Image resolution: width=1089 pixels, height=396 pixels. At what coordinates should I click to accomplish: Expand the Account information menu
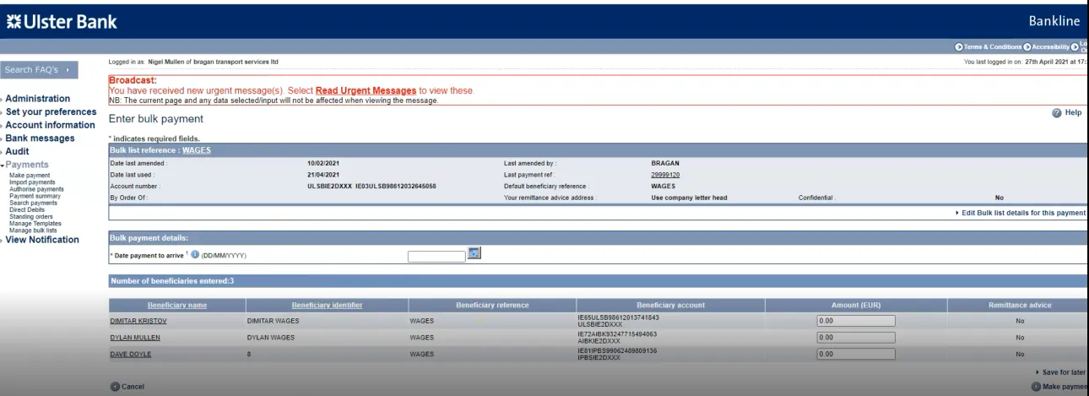pyautogui.click(x=51, y=125)
